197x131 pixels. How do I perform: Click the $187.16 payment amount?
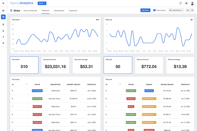point(74,114)
